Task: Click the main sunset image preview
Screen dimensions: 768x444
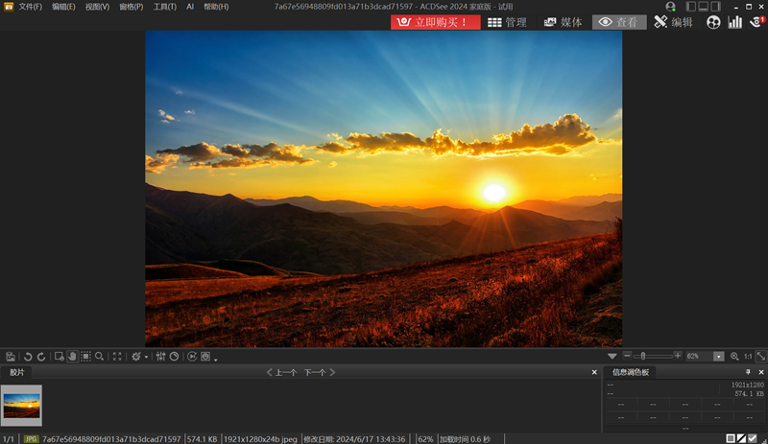Action: (x=383, y=189)
